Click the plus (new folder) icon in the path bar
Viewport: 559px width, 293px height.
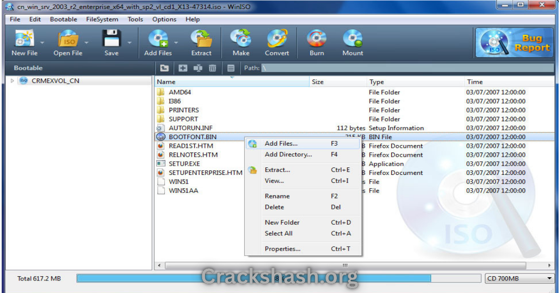183,68
